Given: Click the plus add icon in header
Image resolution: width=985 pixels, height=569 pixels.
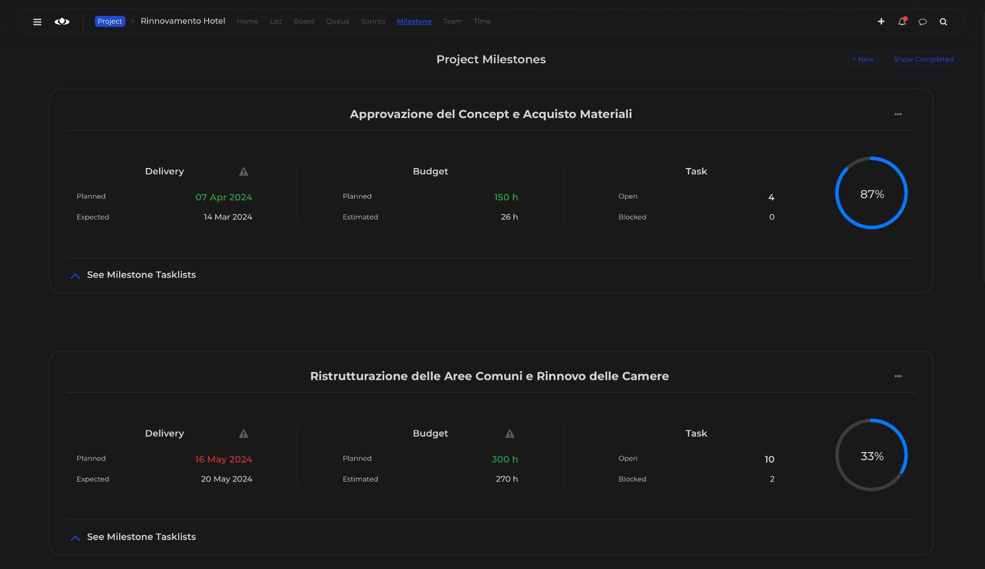Looking at the screenshot, I should click(881, 22).
